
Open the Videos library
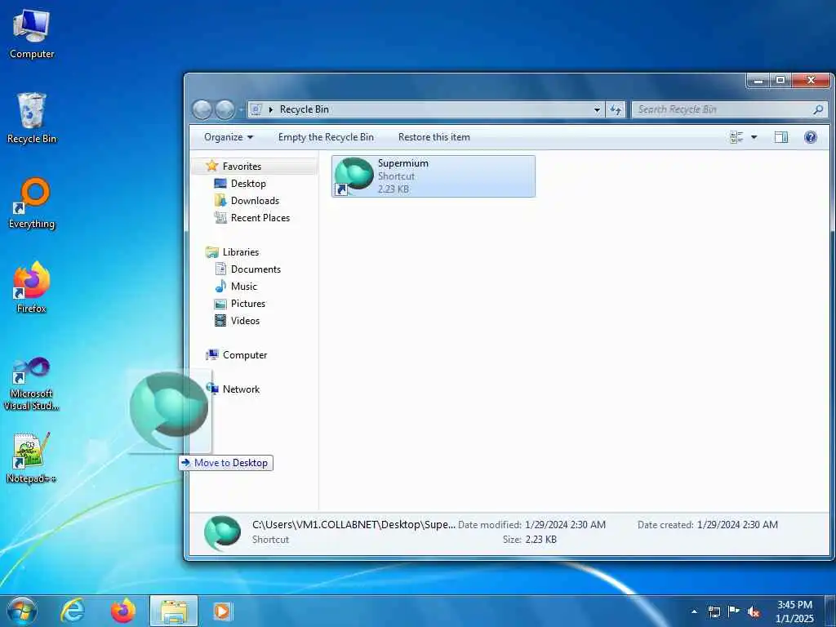[245, 320]
